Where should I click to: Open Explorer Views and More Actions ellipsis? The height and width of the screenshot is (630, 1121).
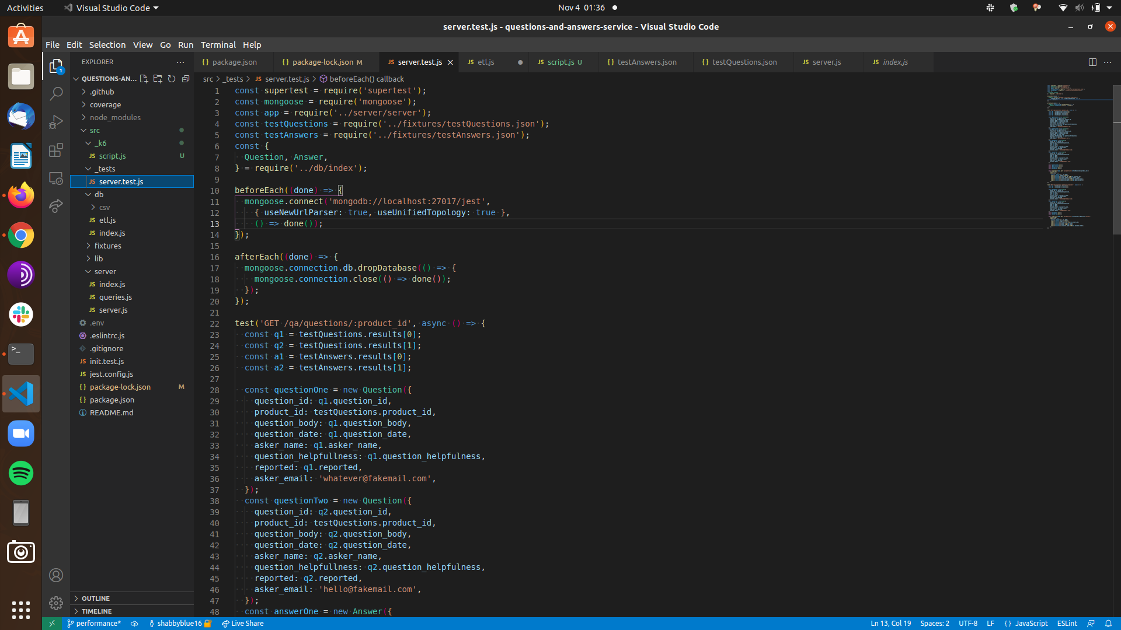[x=180, y=62]
